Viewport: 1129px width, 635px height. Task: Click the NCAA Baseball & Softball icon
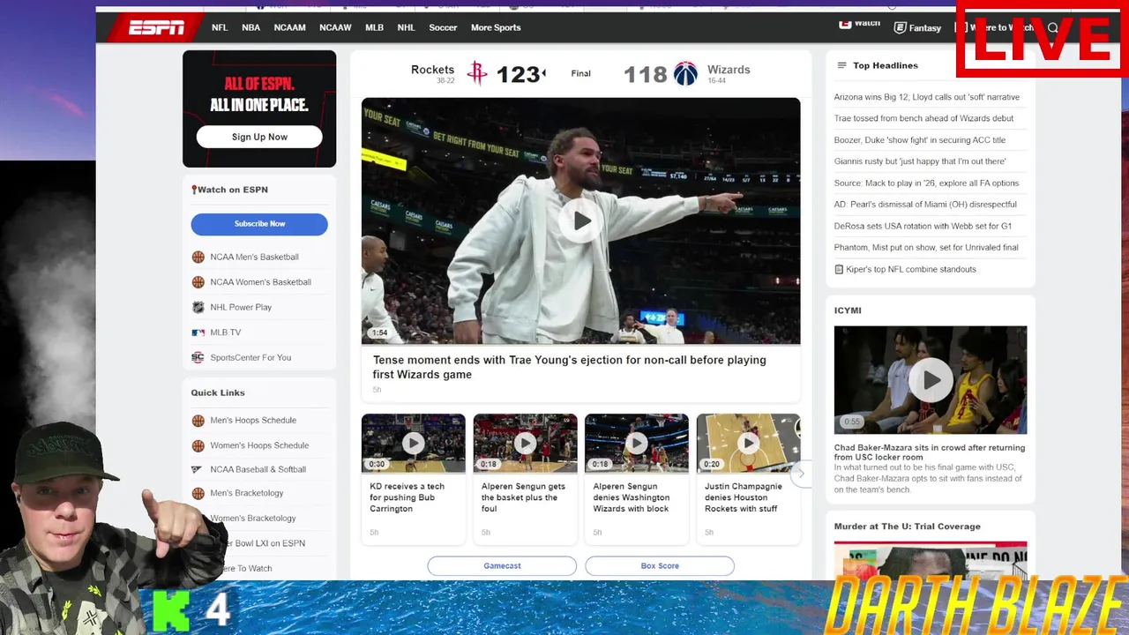point(197,469)
